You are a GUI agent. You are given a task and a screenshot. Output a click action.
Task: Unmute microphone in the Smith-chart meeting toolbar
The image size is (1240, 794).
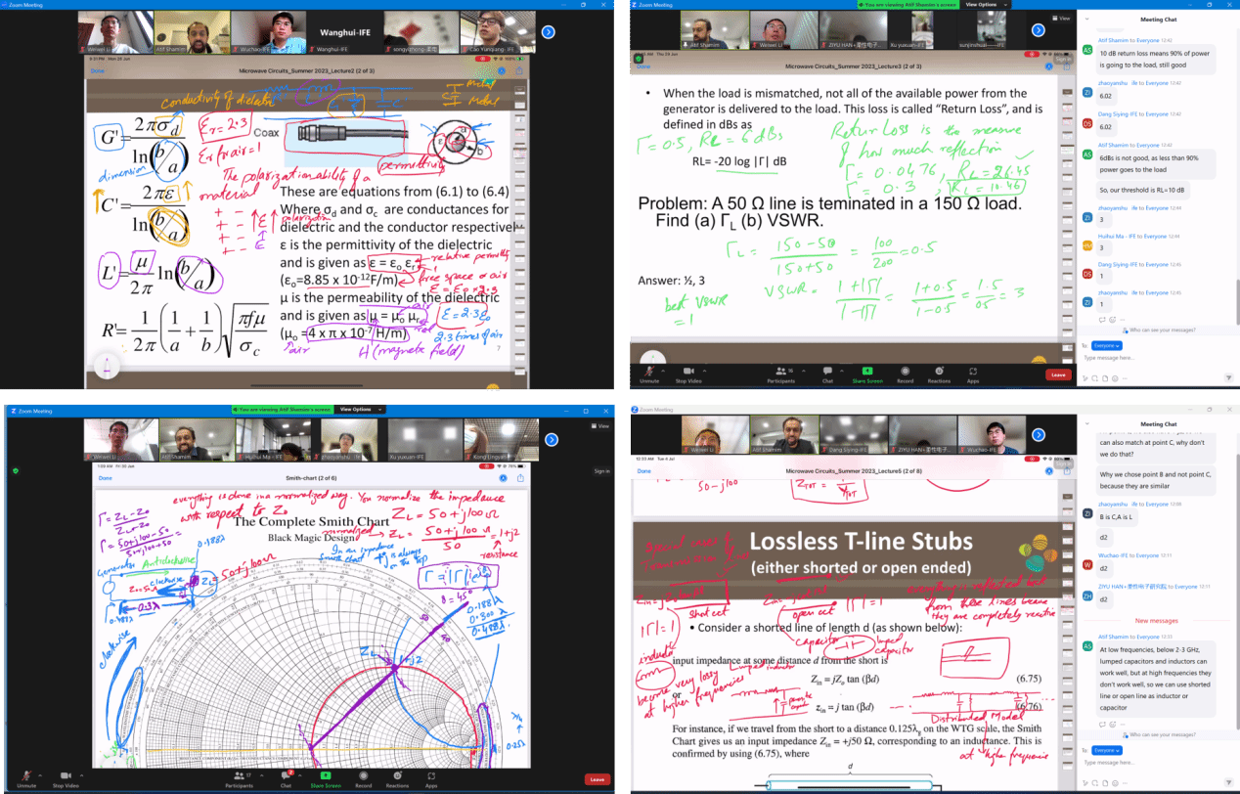click(x=26, y=776)
